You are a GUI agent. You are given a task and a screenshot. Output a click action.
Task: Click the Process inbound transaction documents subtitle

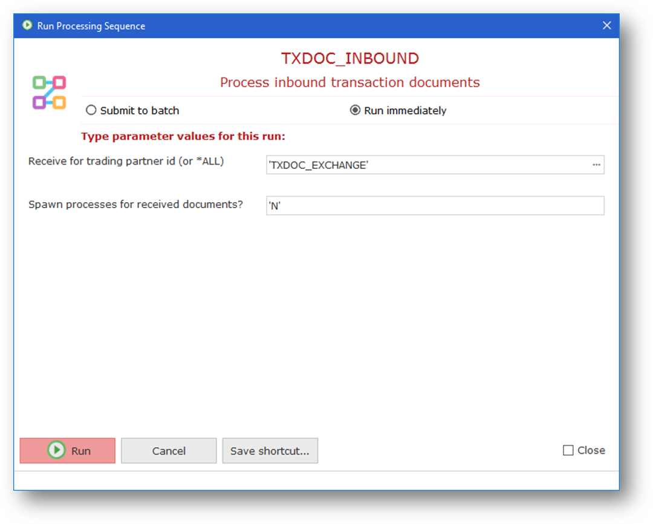pos(350,82)
